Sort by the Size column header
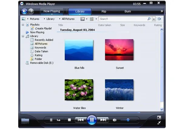 pyautogui.click(x=122, y=25)
